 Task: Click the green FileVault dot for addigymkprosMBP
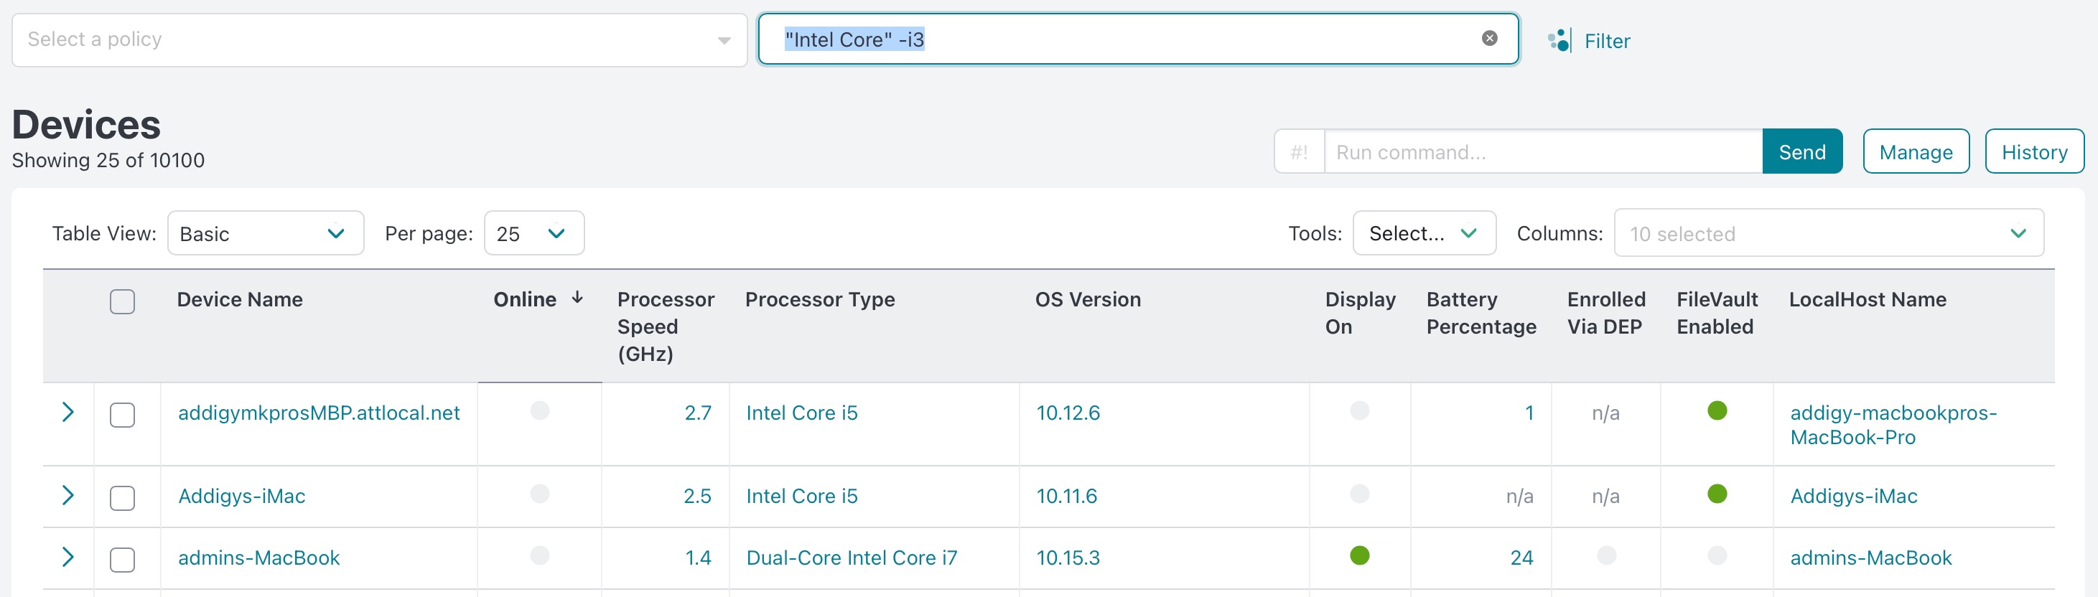1717,410
